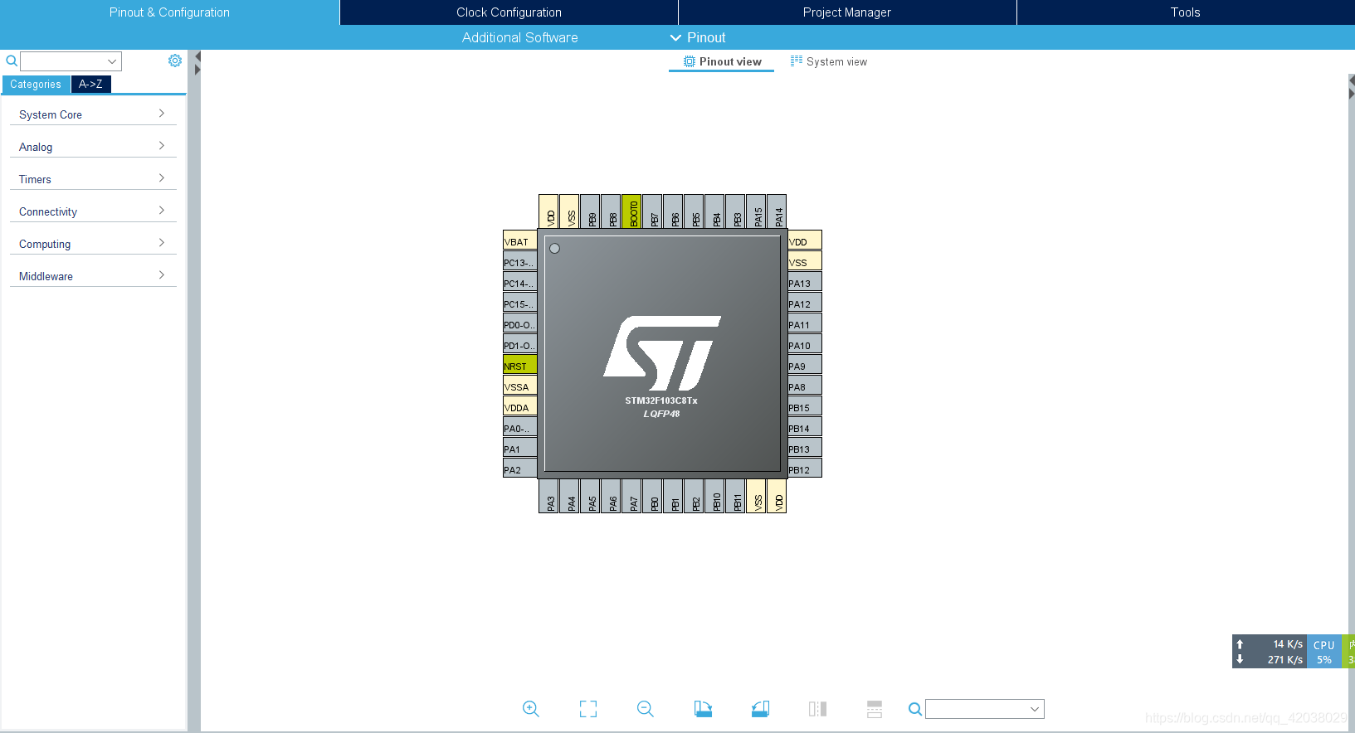Click pin PB15 on the chip
This screenshot has width=1355, height=733.
click(x=804, y=406)
